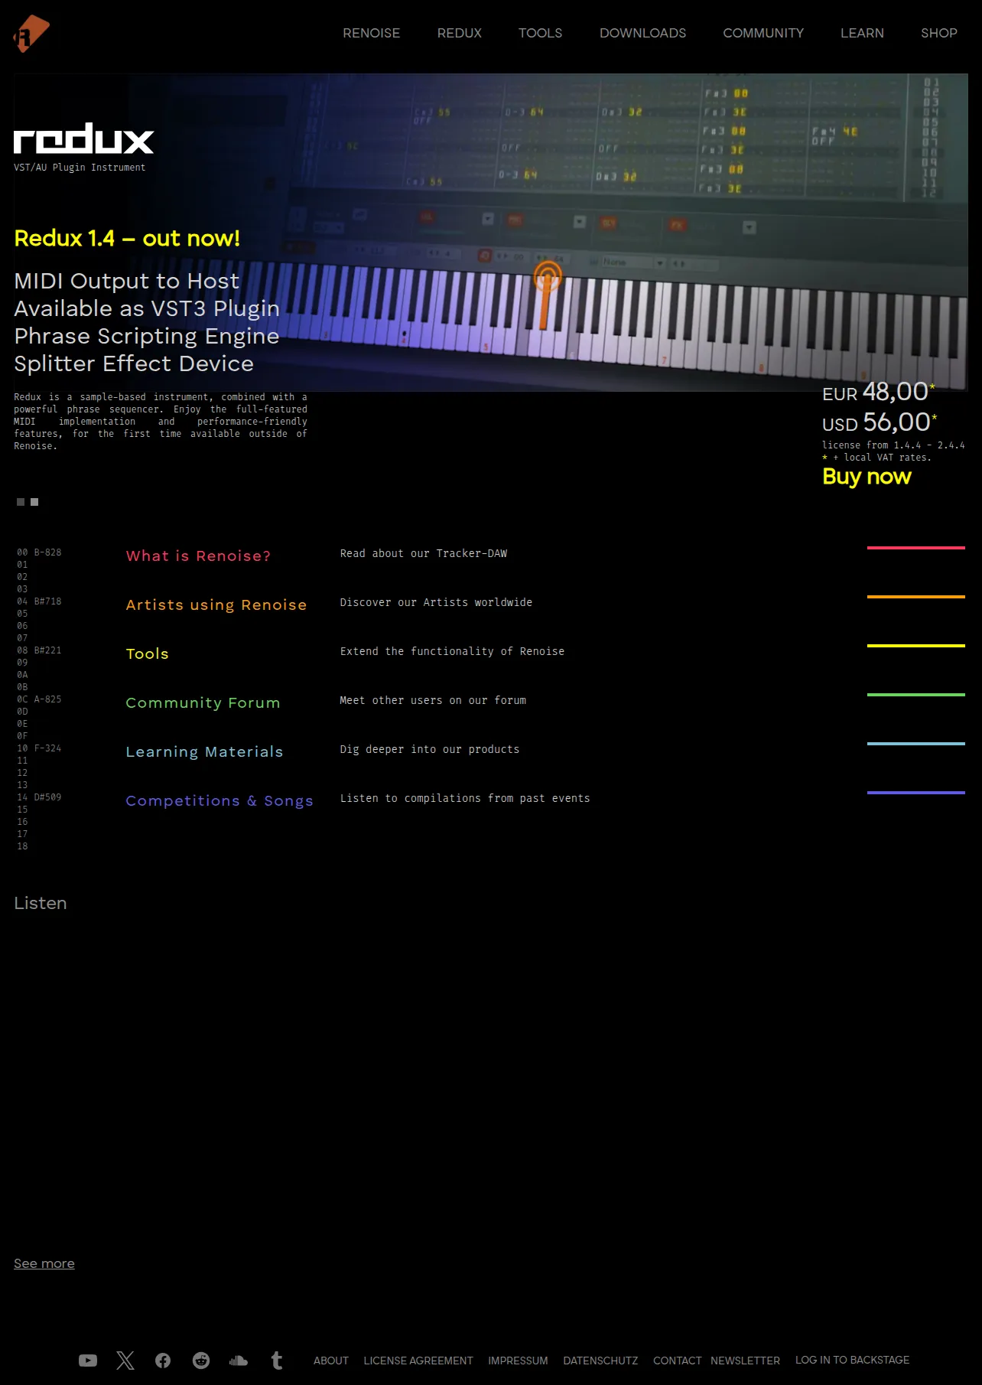This screenshot has width=982, height=1385.
Task: Open the LEARN menu item
Action: pyautogui.click(x=863, y=33)
